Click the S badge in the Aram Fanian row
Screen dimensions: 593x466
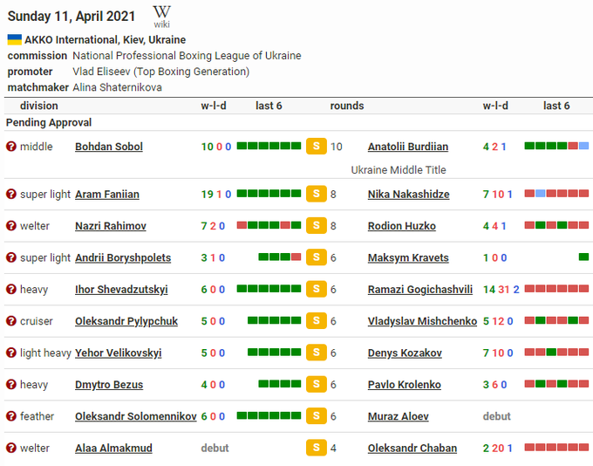(317, 195)
